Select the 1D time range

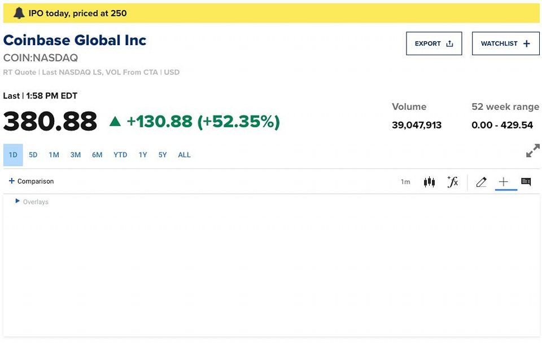[x=13, y=155]
